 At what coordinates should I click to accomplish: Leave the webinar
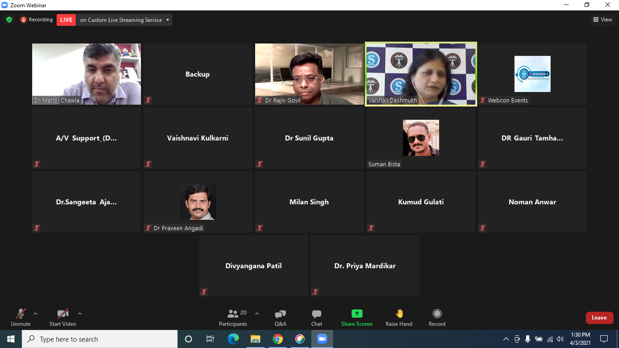point(599,318)
